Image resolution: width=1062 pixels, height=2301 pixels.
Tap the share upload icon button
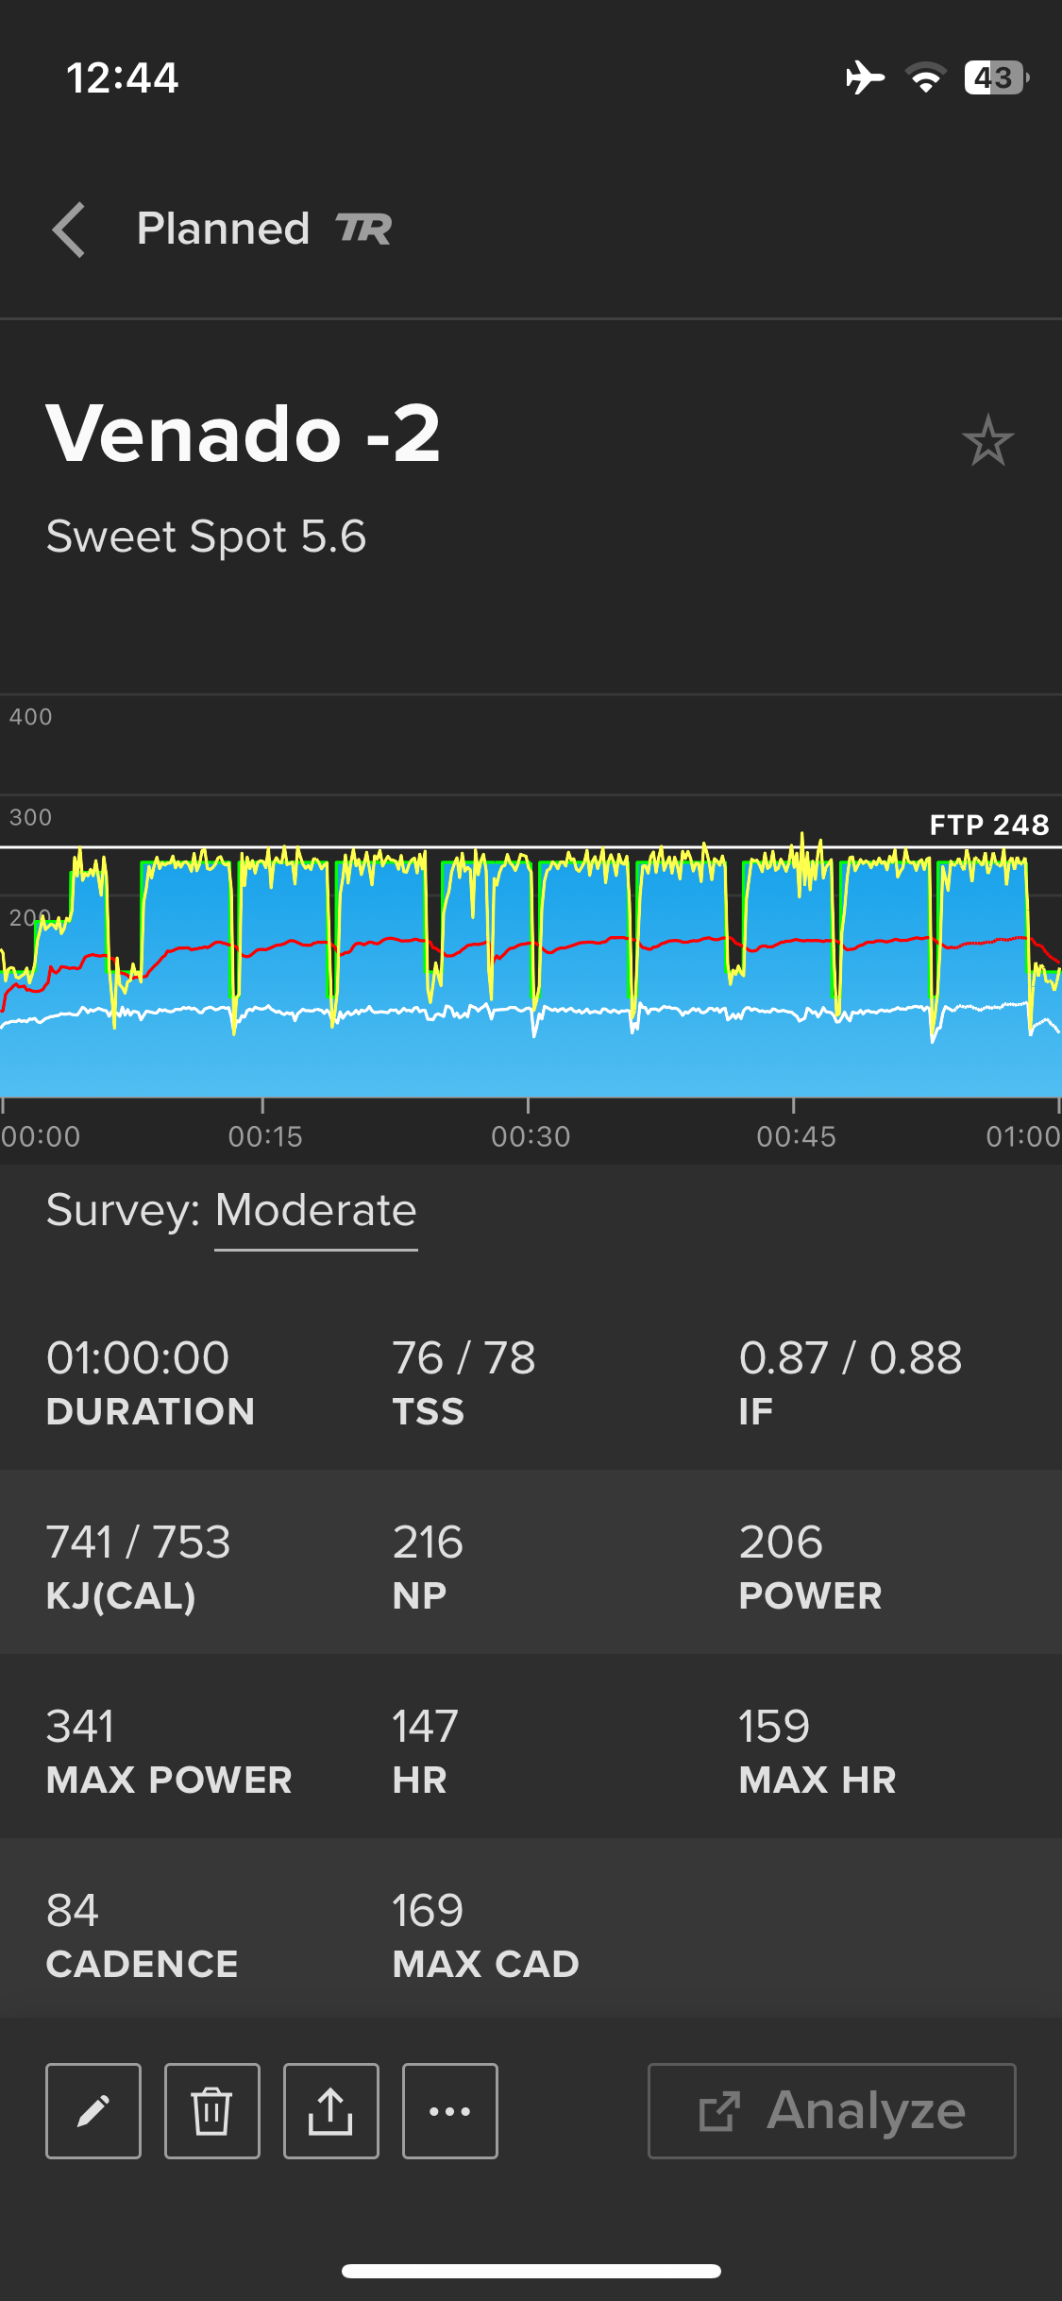331,2111
